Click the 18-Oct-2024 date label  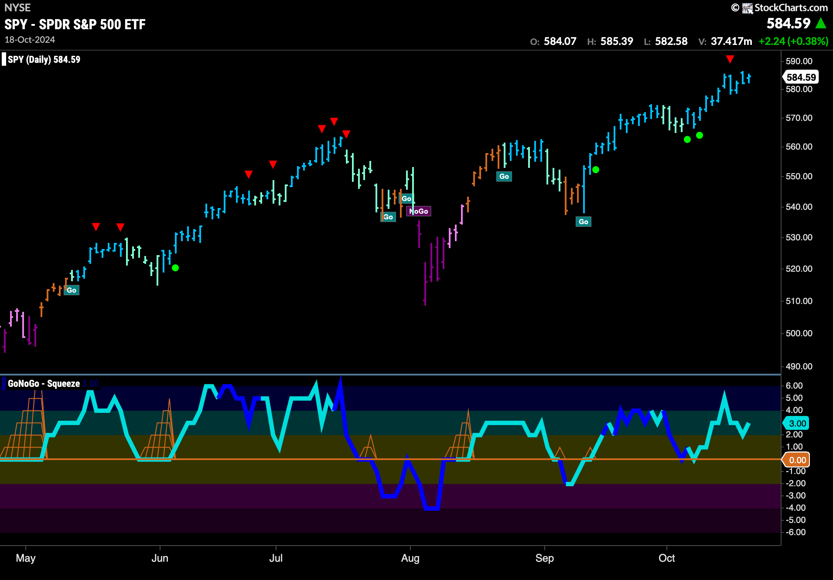30,40
